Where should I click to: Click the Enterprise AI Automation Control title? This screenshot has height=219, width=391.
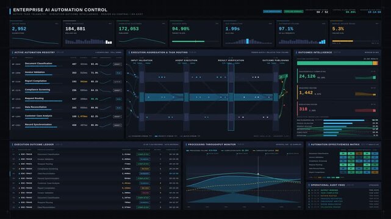(x=60, y=10)
